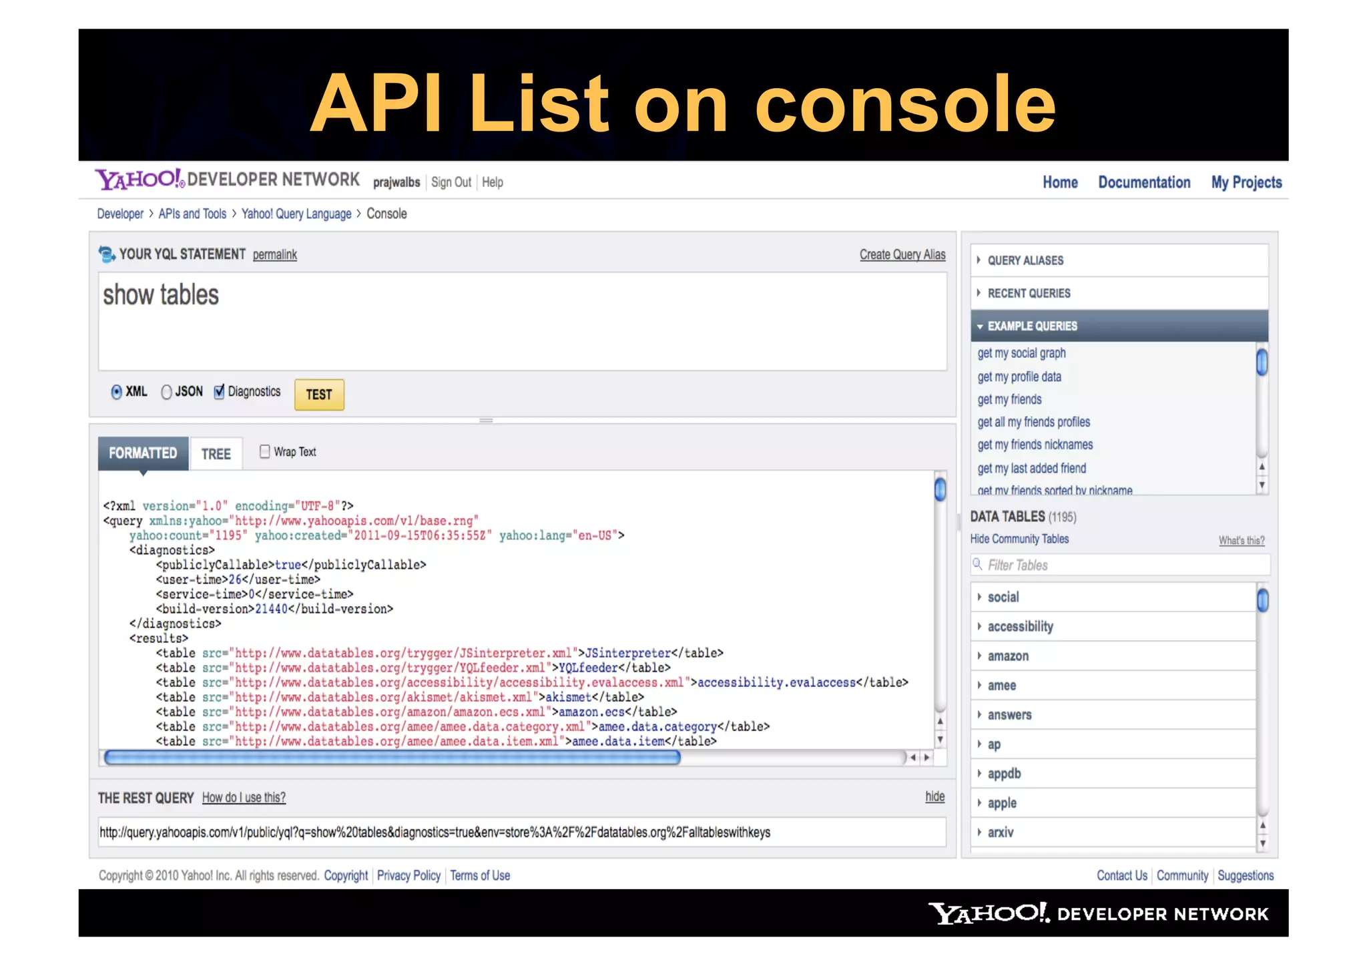Click example queries scroll down arrow
The height and width of the screenshot is (966, 1367).
click(1262, 485)
